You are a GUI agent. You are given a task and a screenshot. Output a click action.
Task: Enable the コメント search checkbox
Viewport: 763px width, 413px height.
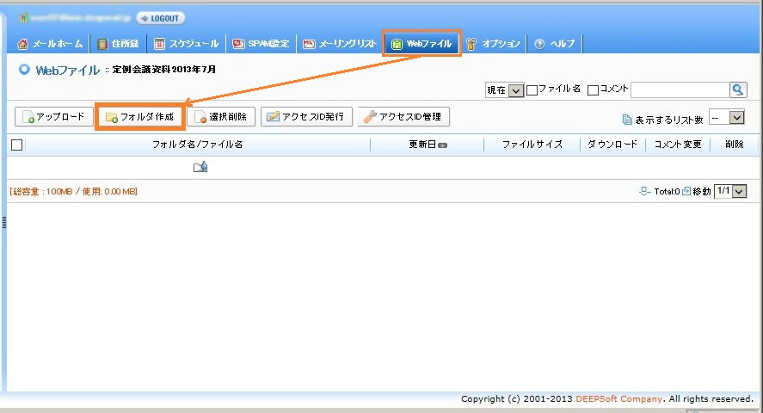pos(594,89)
